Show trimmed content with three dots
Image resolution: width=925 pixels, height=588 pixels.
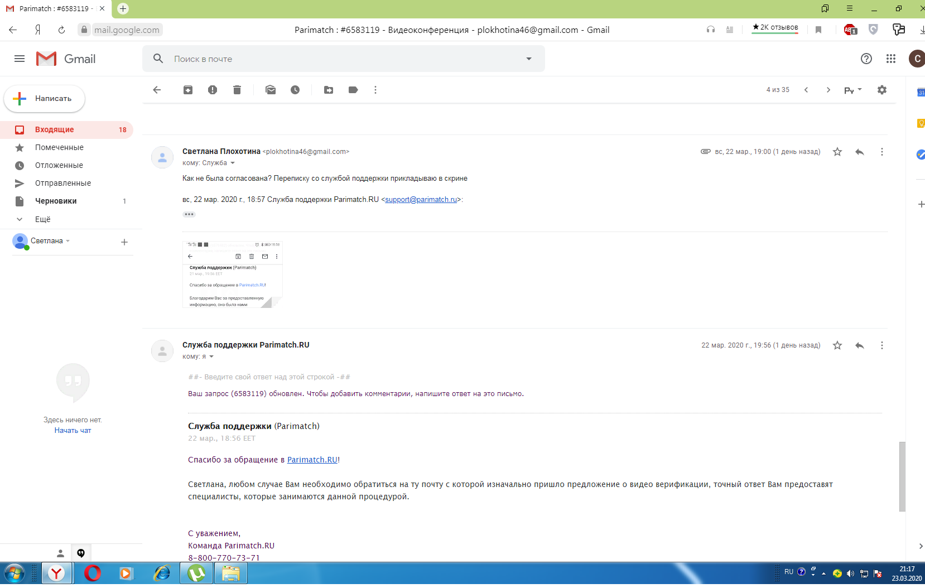[189, 214]
